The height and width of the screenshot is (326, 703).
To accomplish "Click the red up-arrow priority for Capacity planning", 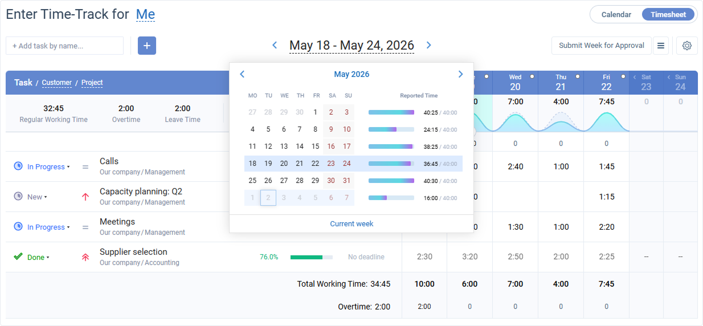I will [x=85, y=197].
